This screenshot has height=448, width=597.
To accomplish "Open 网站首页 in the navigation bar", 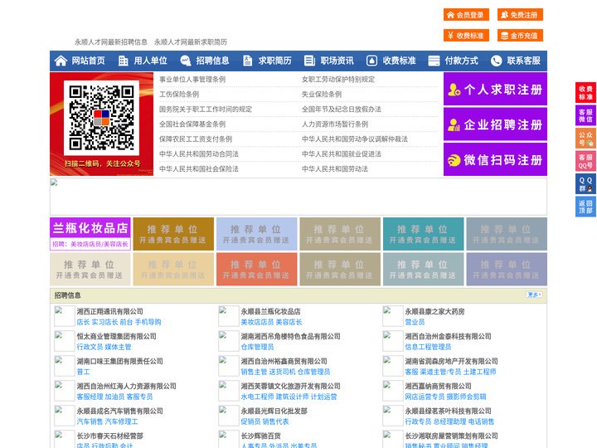I will coord(89,61).
